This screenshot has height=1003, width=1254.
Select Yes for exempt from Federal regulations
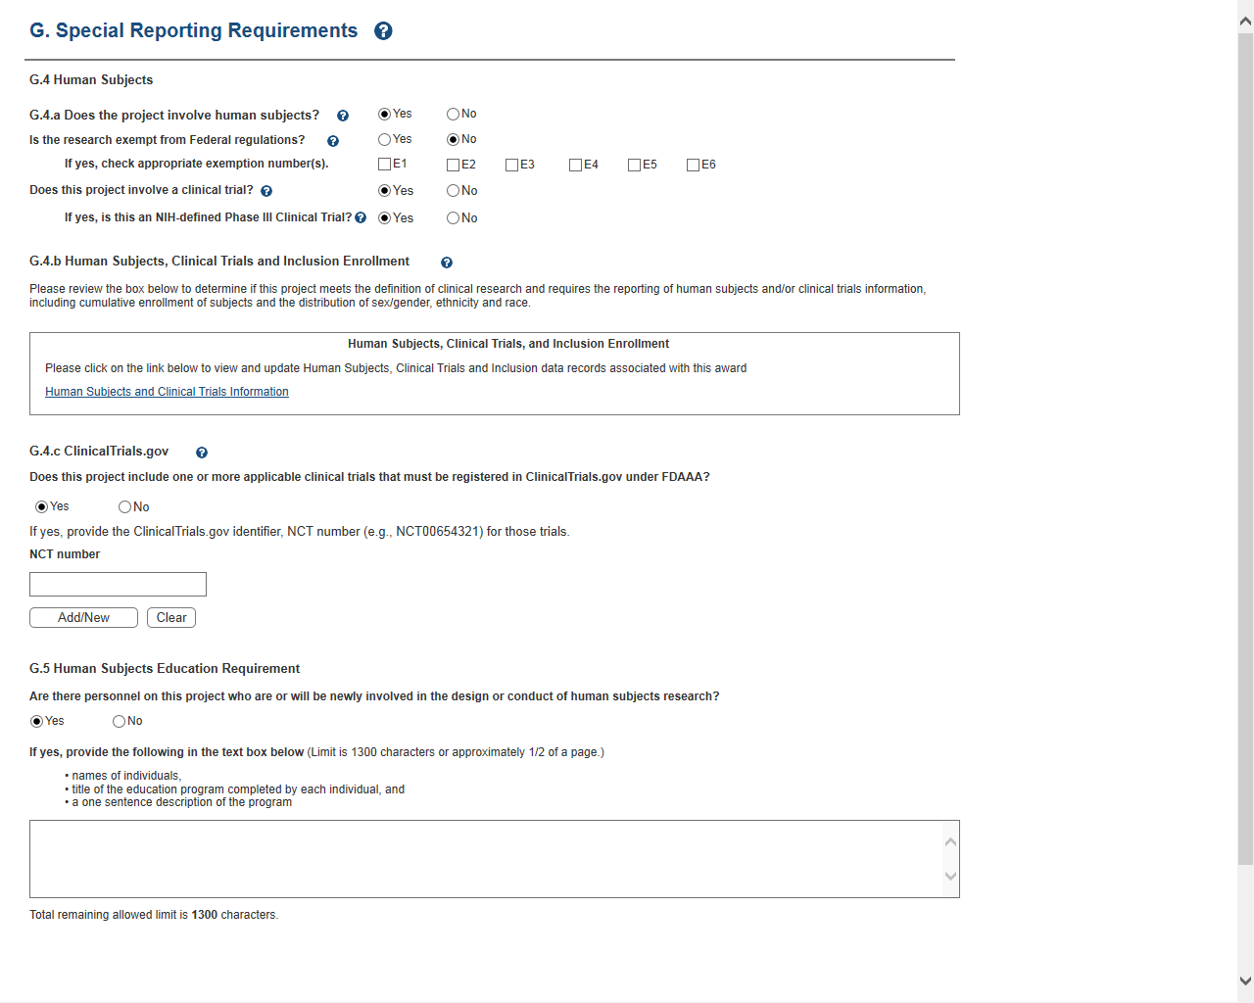[x=384, y=140]
